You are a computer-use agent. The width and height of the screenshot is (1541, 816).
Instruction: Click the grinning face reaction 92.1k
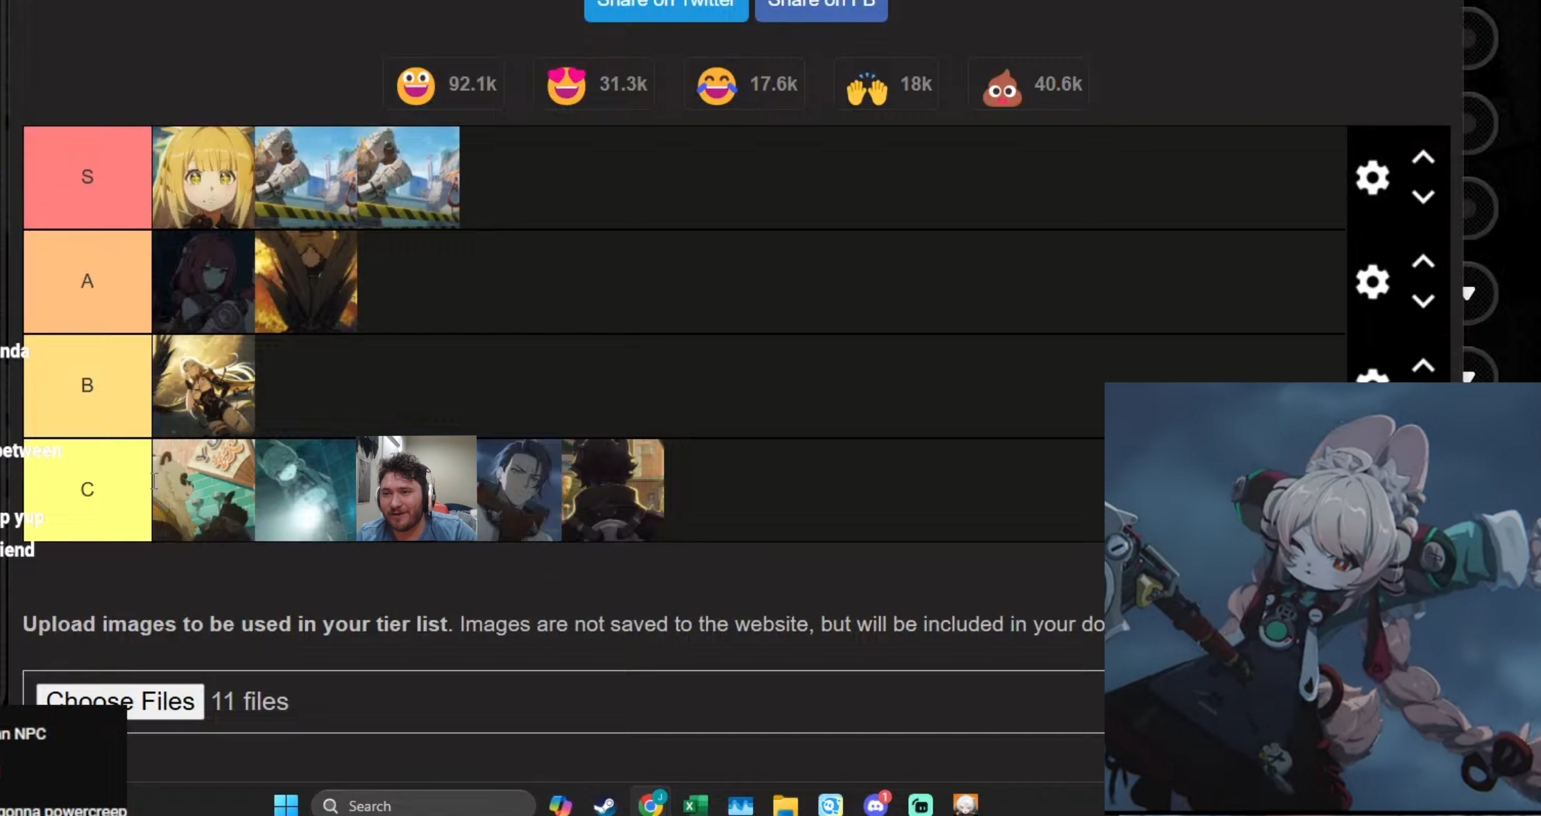[445, 85]
